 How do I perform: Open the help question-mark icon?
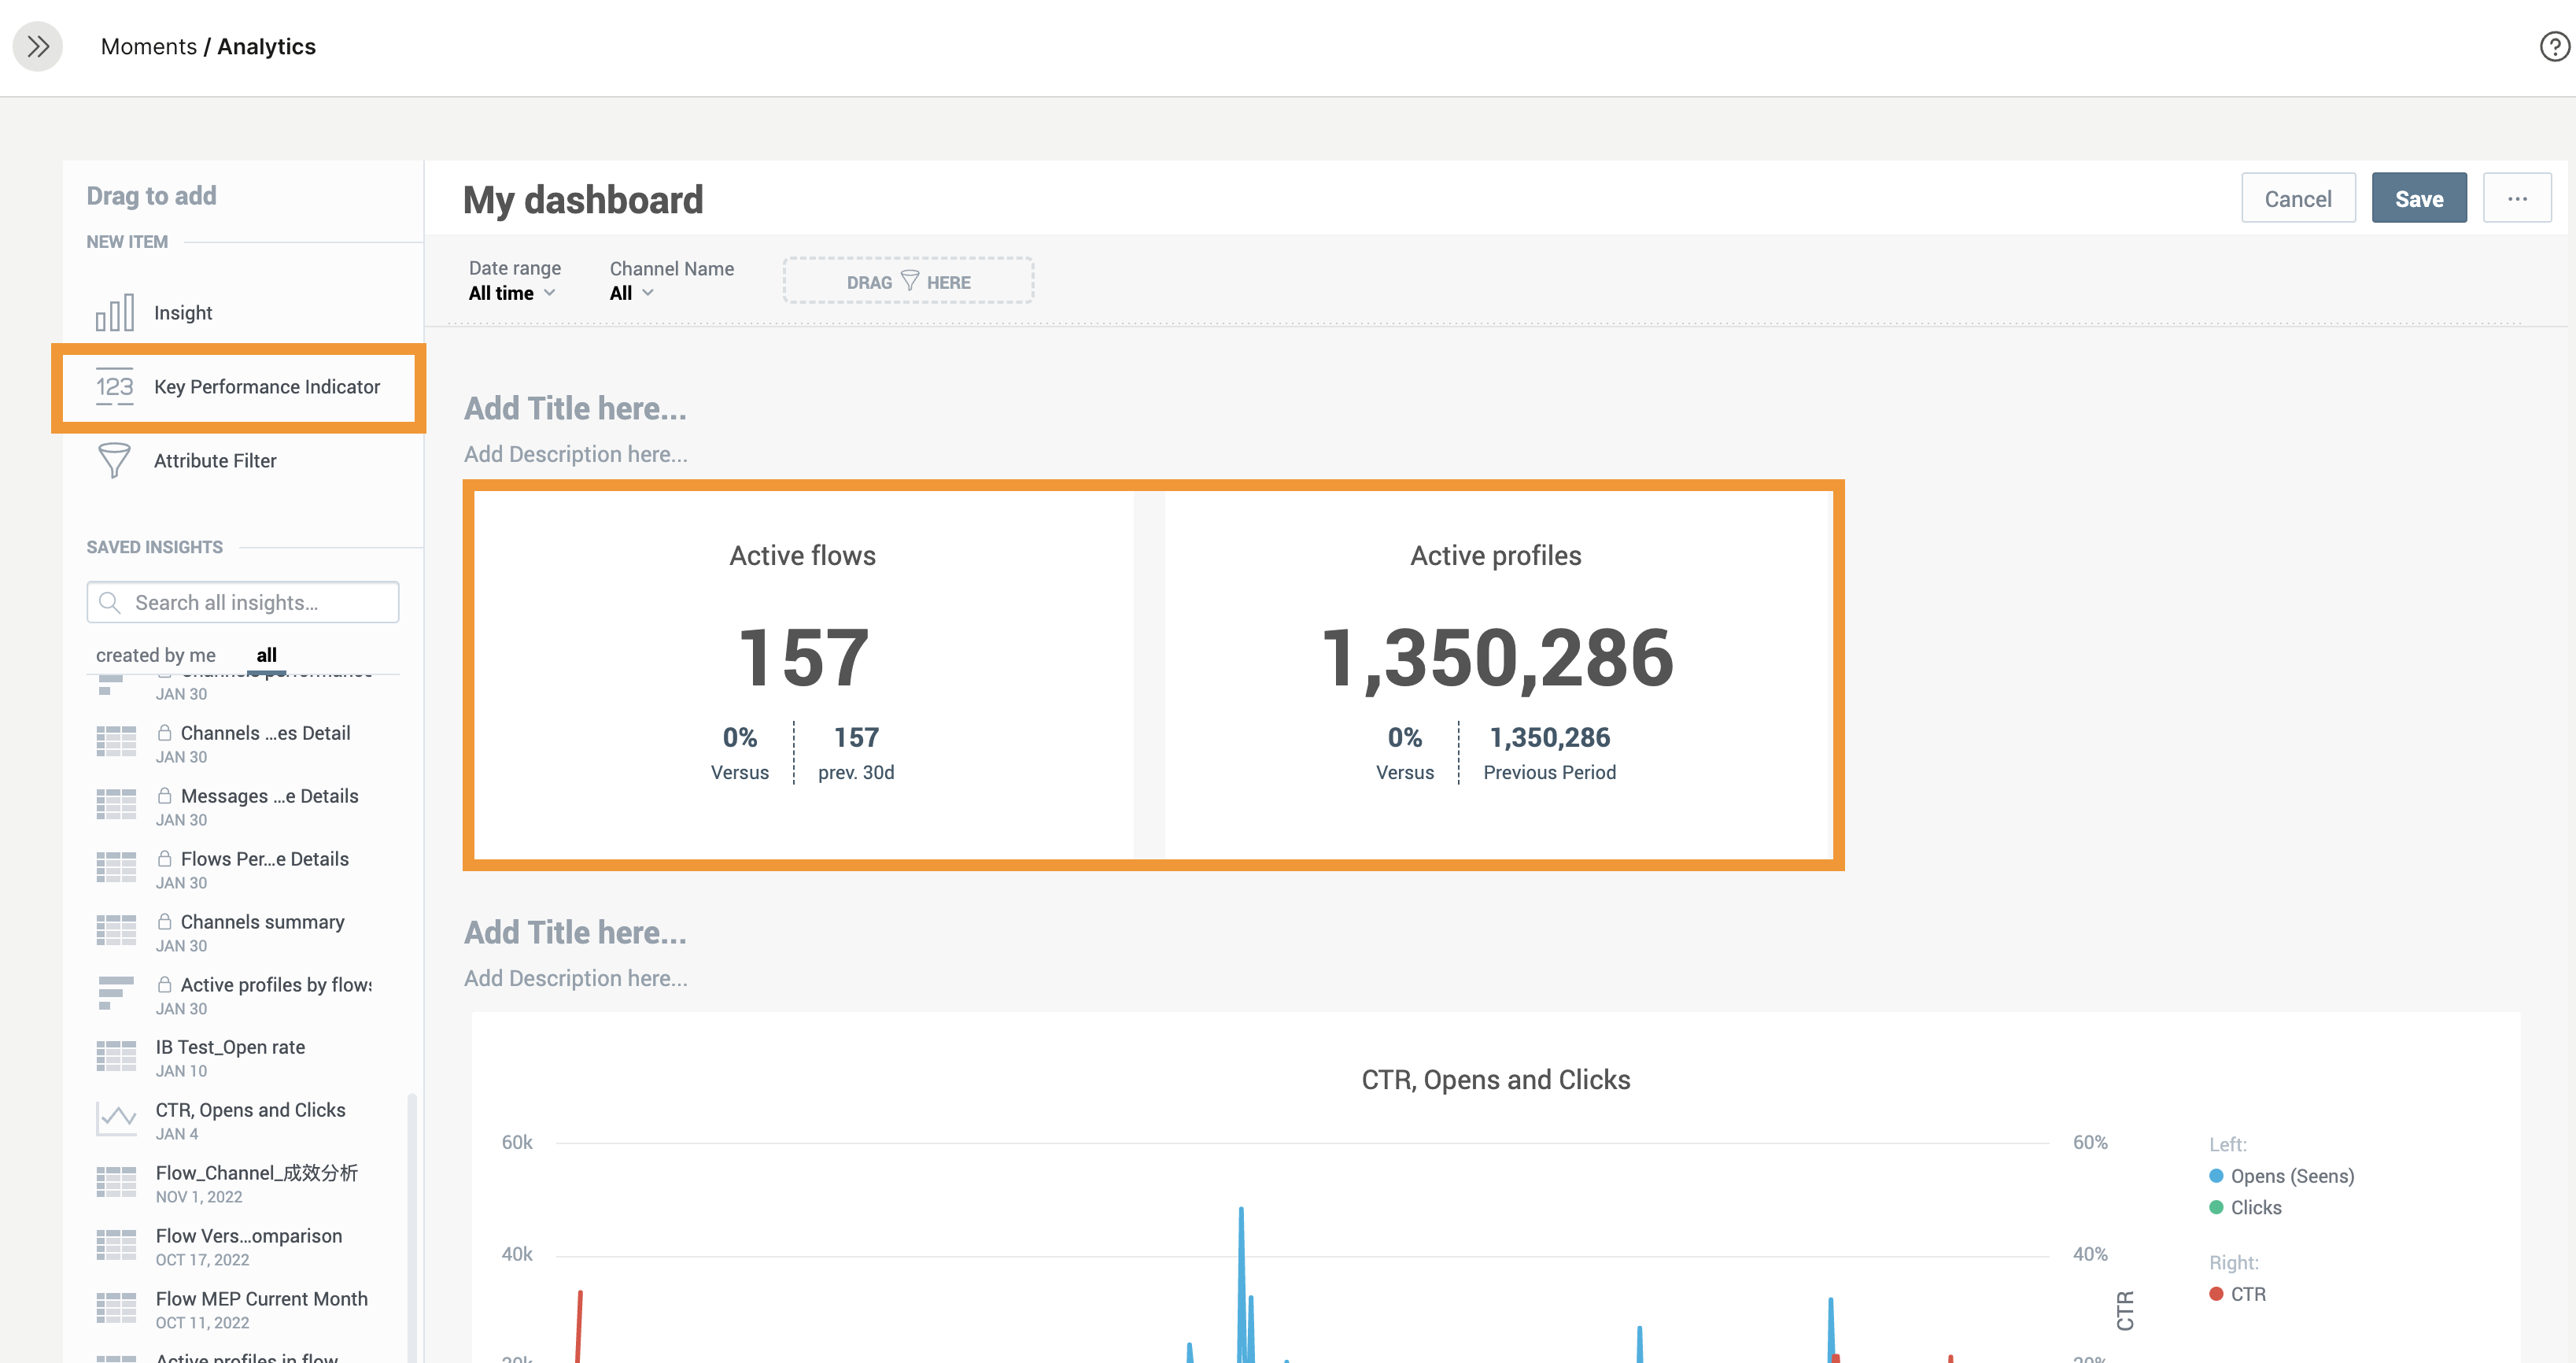click(2554, 46)
